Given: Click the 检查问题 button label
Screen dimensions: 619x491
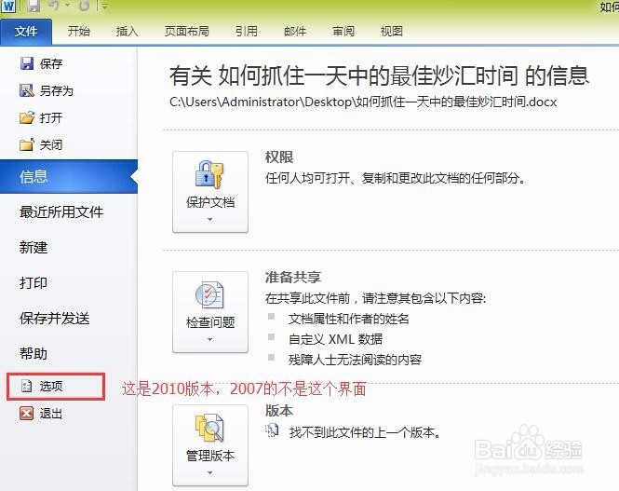Looking at the screenshot, I should (x=210, y=322).
